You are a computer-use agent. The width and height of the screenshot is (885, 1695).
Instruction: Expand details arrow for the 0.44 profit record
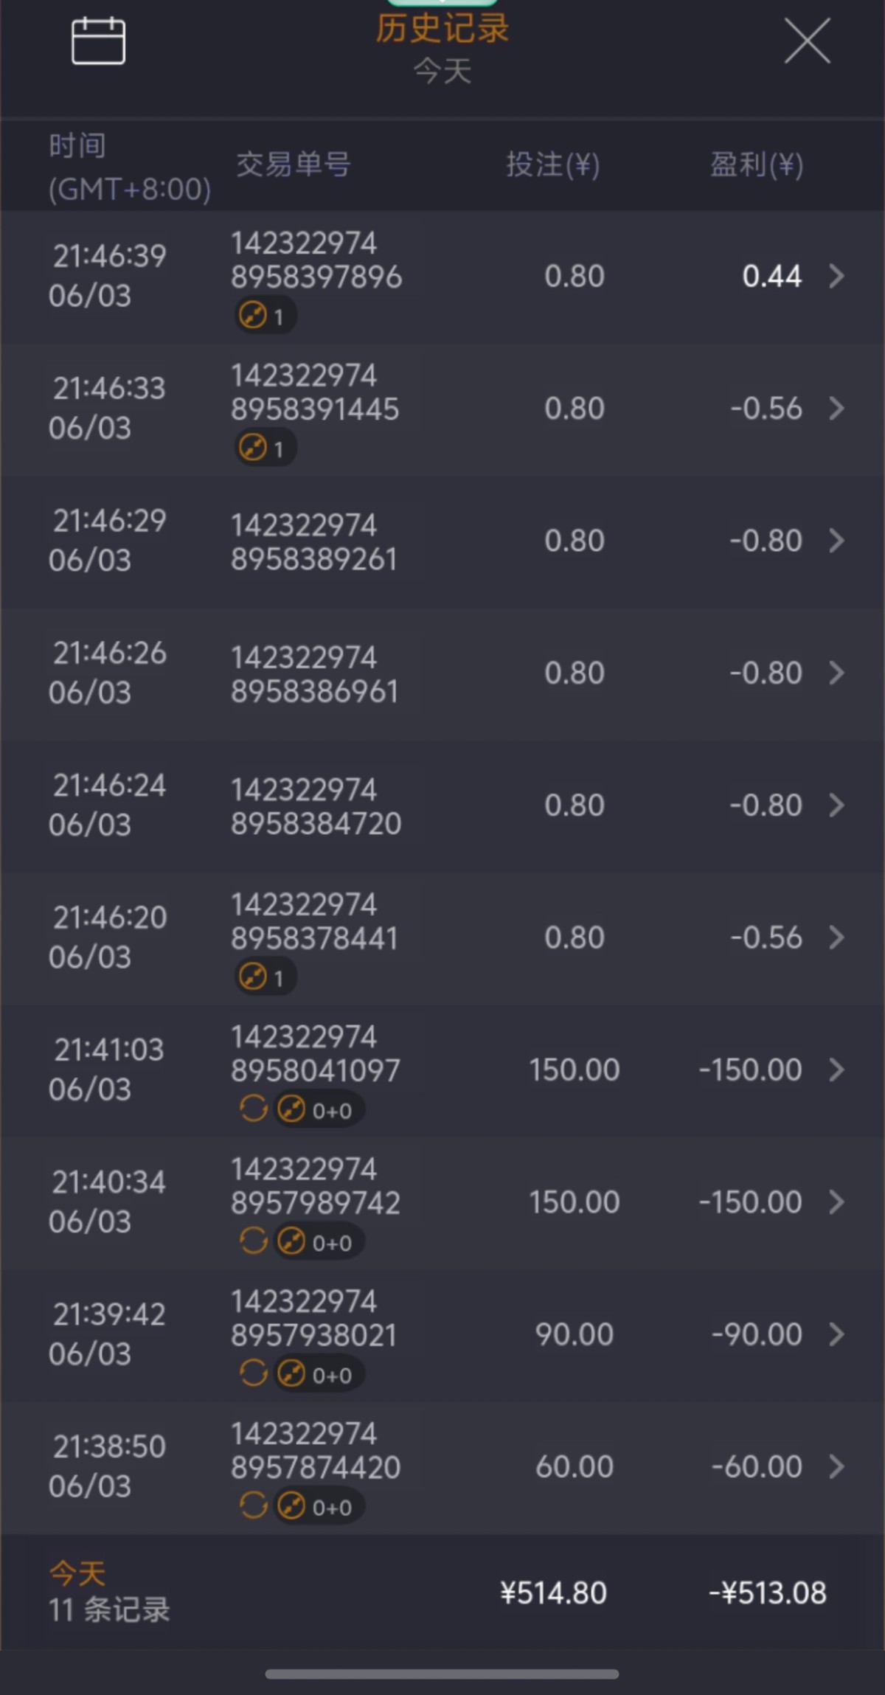pyautogui.click(x=836, y=276)
